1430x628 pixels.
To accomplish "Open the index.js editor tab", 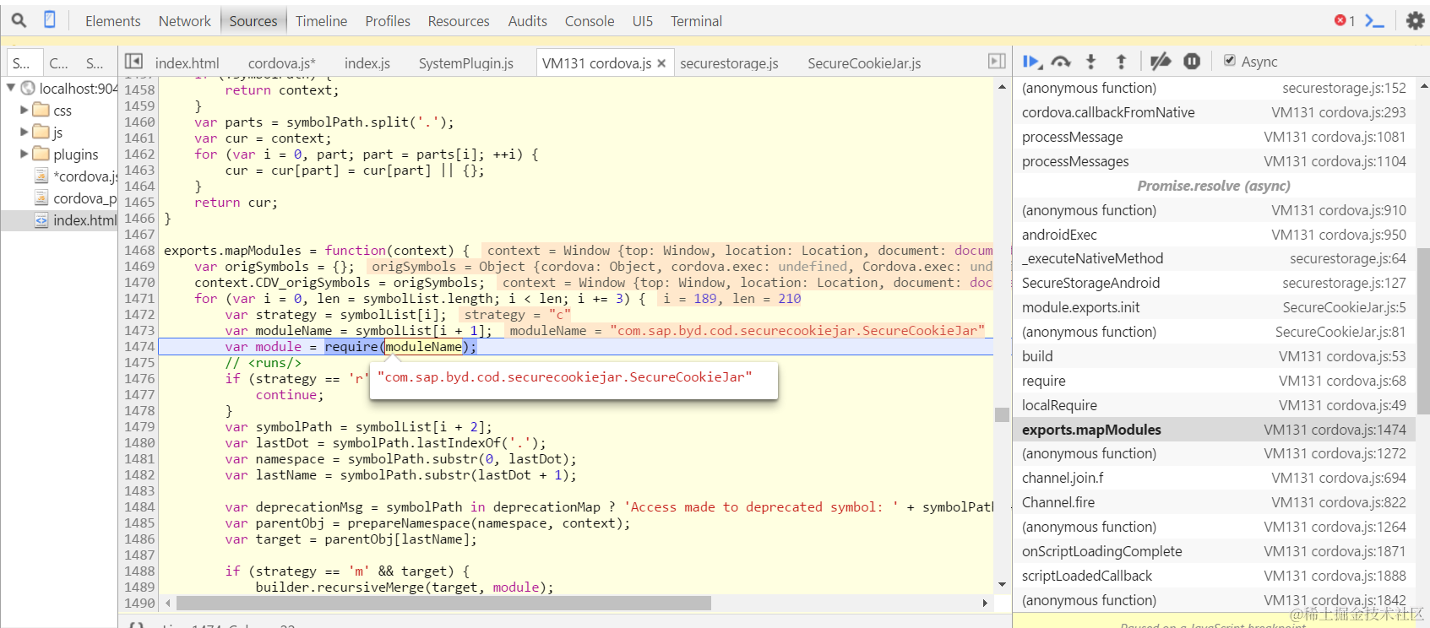I will point(367,63).
